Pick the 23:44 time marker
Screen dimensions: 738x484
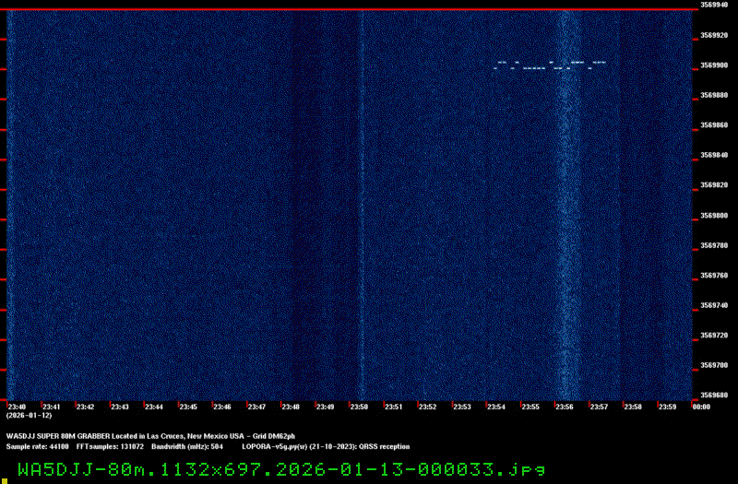pos(154,407)
